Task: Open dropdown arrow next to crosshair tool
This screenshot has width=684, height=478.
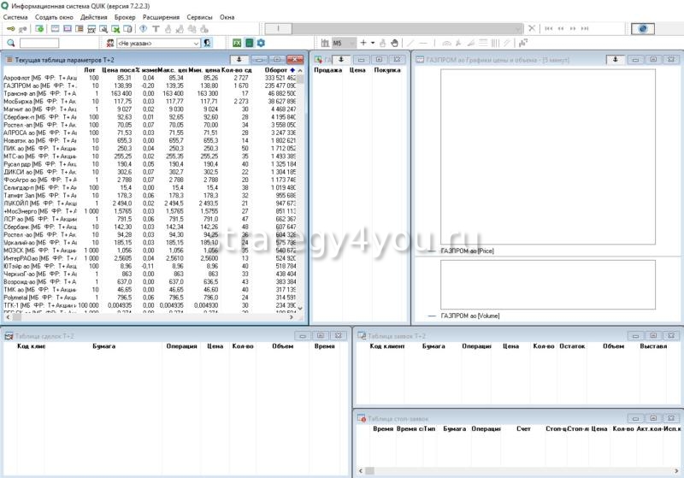Action: click(x=373, y=42)
